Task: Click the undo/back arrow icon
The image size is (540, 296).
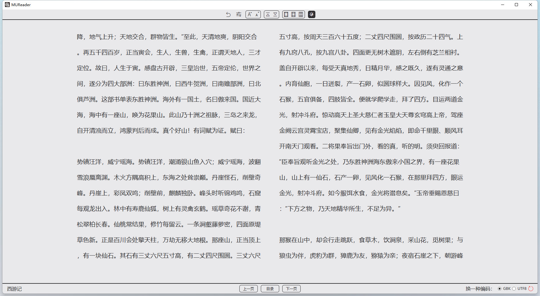Action: (x=228, y=14)
